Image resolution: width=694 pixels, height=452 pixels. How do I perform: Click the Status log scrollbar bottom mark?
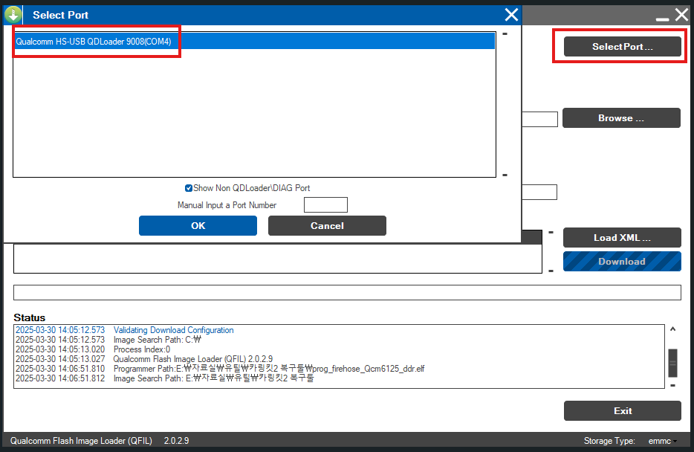coord(672,385)
